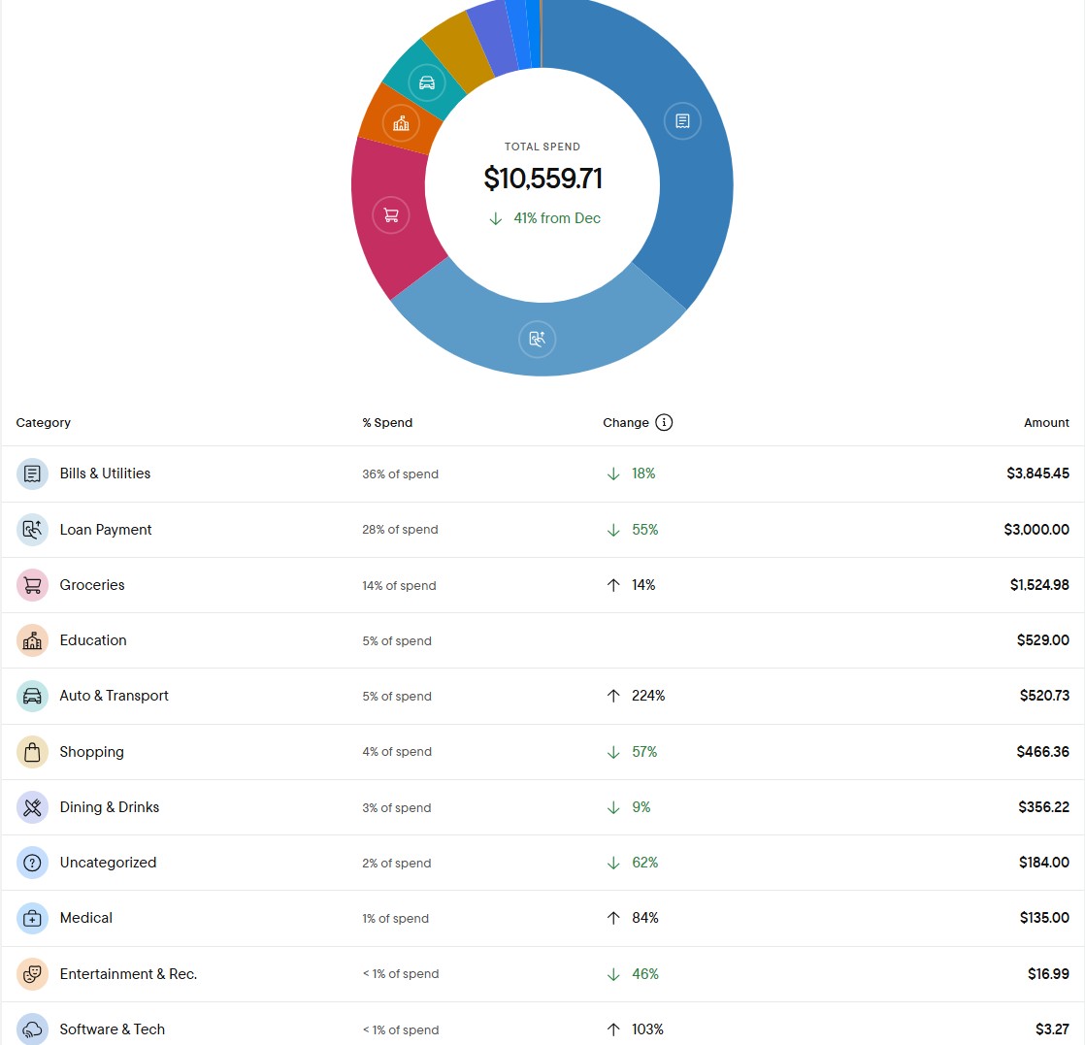Click the Bills & Utilities icon in the donut chart

tap(682, 121)
